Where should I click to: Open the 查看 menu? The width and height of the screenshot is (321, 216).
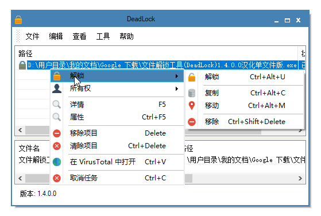(x=79, y=36)
